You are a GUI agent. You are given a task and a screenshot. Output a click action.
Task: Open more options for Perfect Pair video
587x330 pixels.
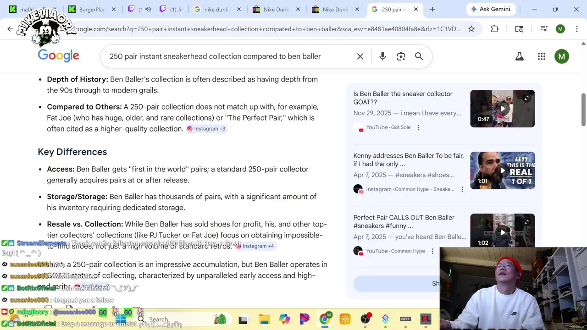[x=432, y=251]
